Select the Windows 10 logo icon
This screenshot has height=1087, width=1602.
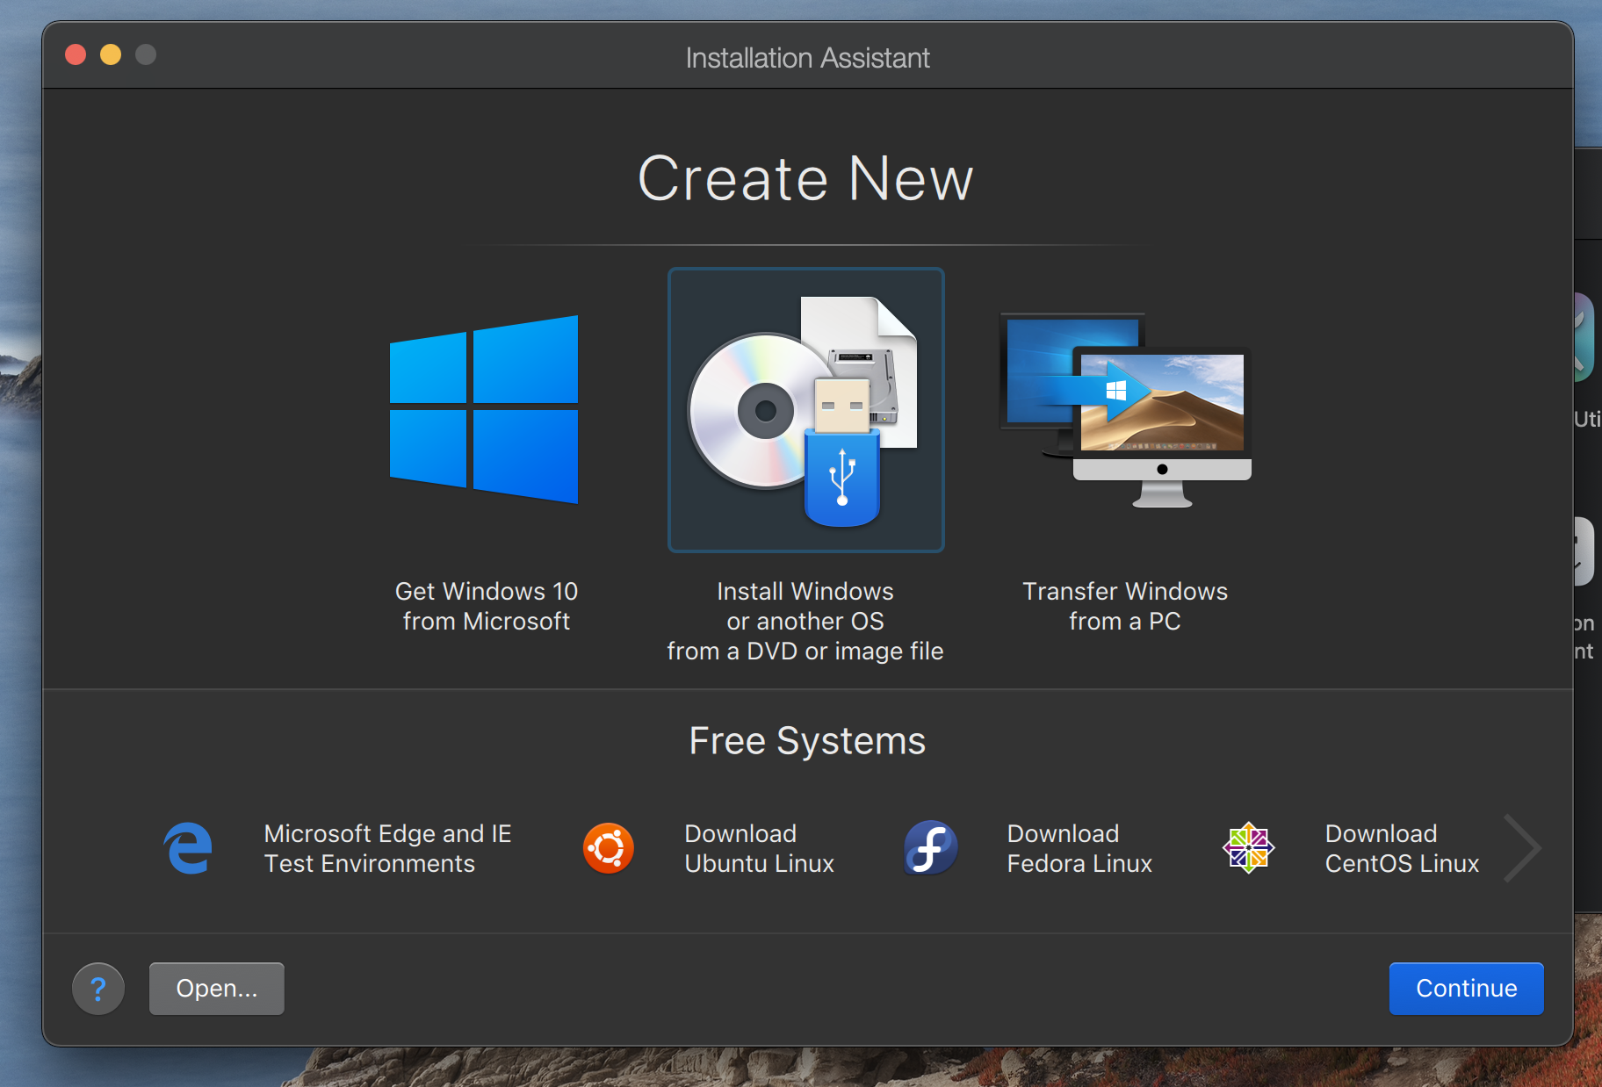pyautogui.click(x=484, y=409)
